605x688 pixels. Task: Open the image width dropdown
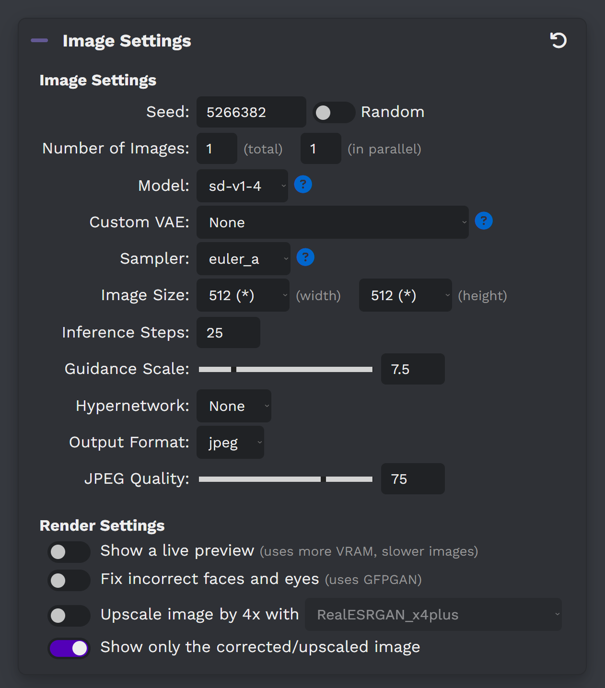tap(243, 295)
